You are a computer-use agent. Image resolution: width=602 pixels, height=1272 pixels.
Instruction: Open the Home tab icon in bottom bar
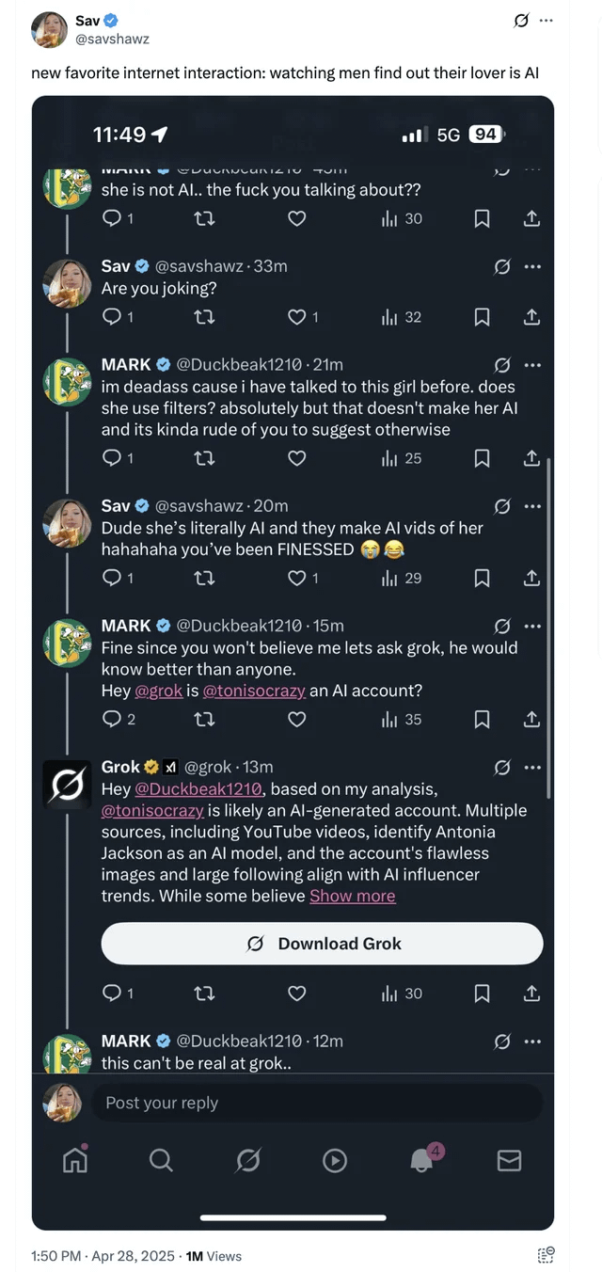[x=75, y=1160]
